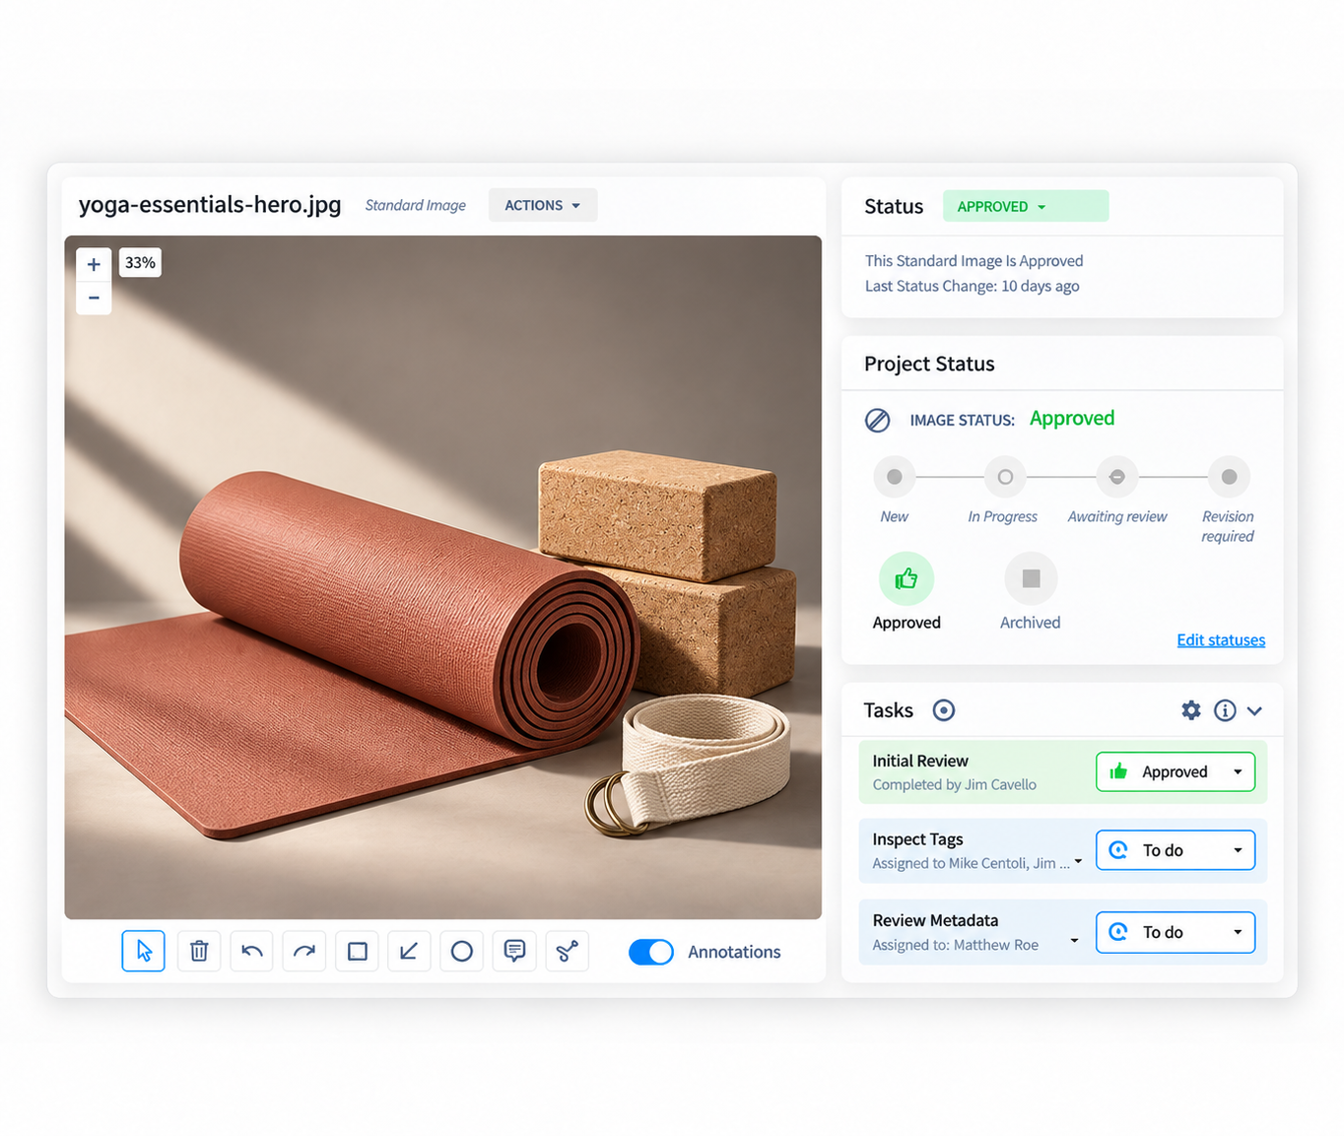Click the crossed-circle icon beside Image Status
The image size is (1344, 1136).
pyautogui.click(x=877, y=421)
